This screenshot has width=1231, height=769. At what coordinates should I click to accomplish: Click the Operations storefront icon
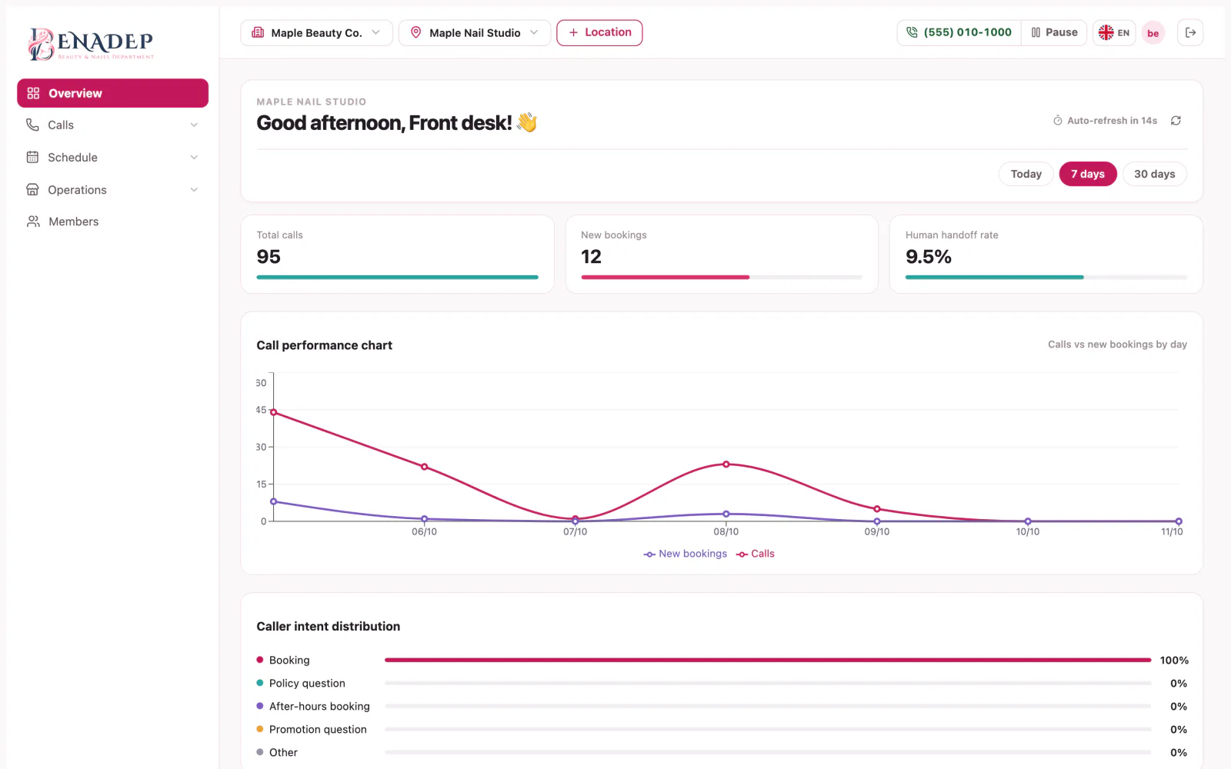point(32,189)
